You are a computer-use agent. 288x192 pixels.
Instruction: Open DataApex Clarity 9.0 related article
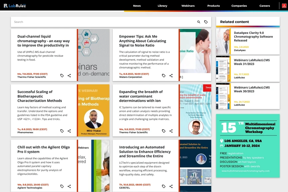[253, 37]
